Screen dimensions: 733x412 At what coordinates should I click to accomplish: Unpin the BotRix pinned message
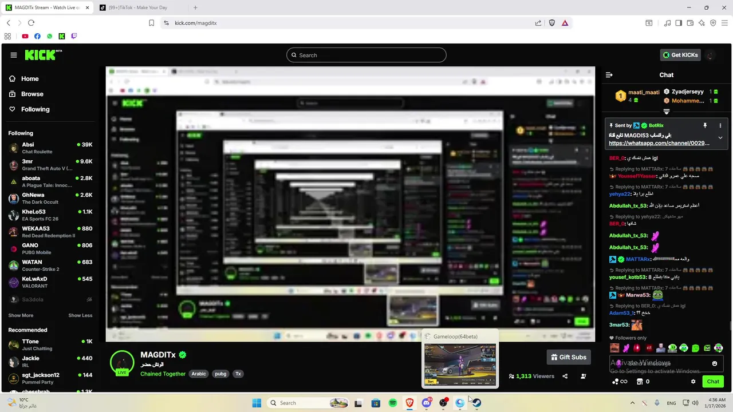click(705, 125)
